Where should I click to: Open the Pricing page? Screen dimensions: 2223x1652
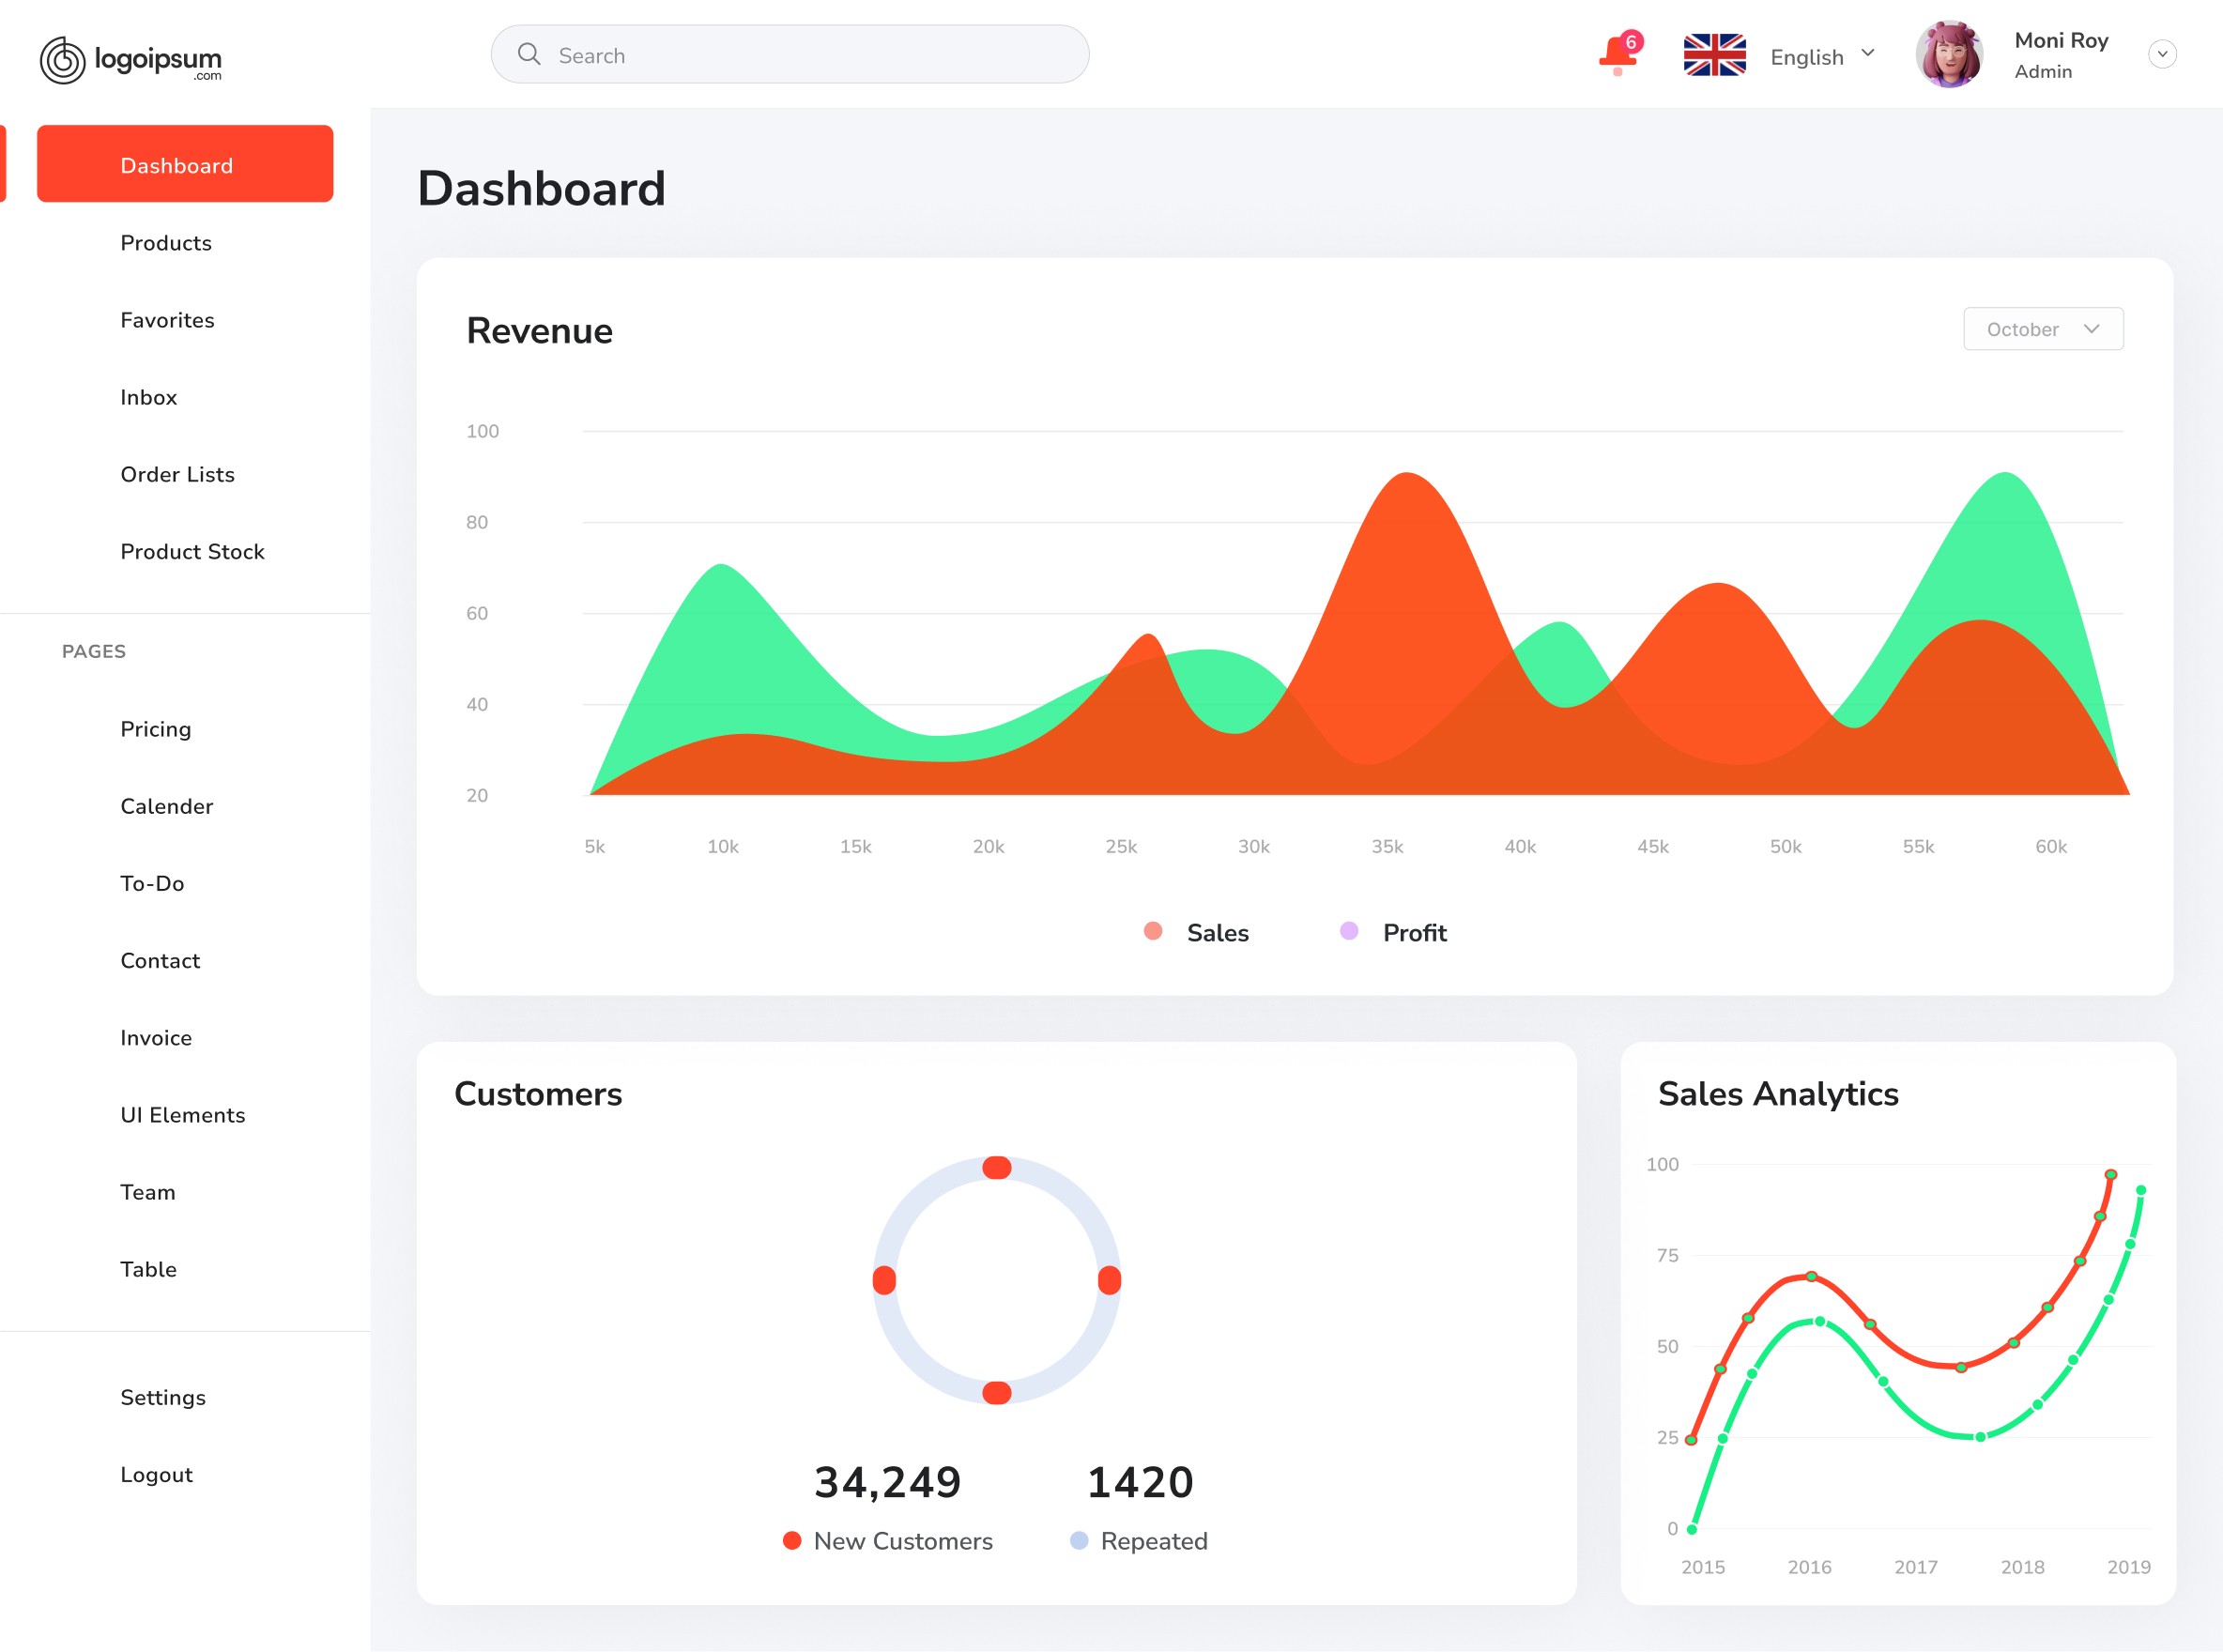click(155, 729)
